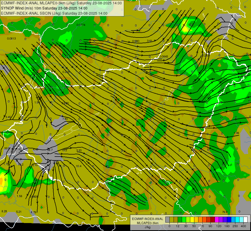251x231 pixels.
Task: Click the map value '3.45'
Action: click(x=8, y=117)
